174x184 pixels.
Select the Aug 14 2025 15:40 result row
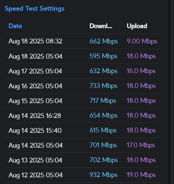pos(83,131)
